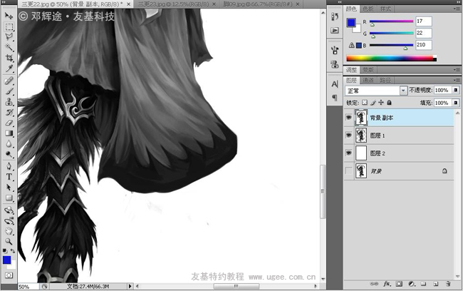Add a layer mask using the panel icon
The image size is (463, 291).
400,283
